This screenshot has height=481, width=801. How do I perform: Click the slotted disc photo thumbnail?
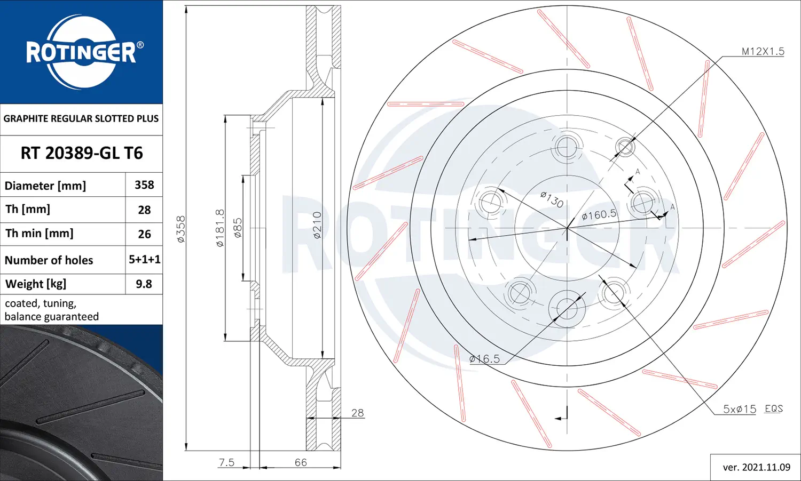81,403
